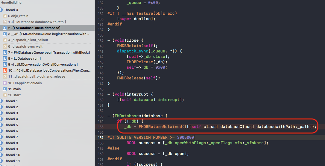Click SQLITE_VERSION_NUMBER on line 157
Viewport: 325px width, 166px height.
point(142,137)
